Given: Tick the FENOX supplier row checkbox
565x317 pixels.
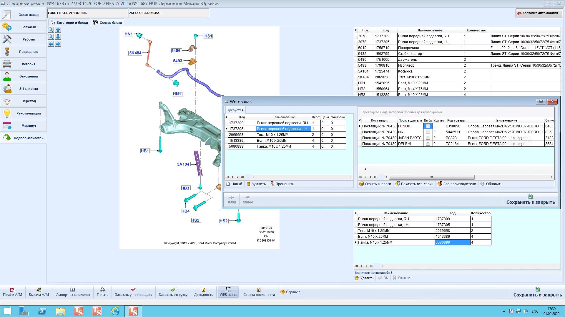Looking at the screenshot, I should coord(428,126).
